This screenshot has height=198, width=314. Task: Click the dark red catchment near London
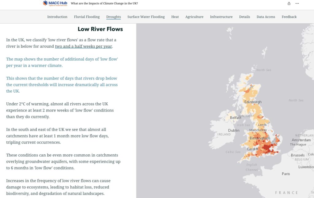[x=269, y=149]
